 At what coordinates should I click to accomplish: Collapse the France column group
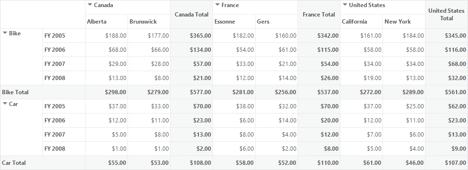pos(217,5)
